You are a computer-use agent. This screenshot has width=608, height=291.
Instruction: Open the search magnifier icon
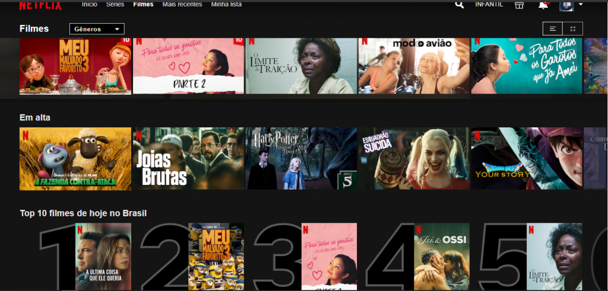point(459,5)
